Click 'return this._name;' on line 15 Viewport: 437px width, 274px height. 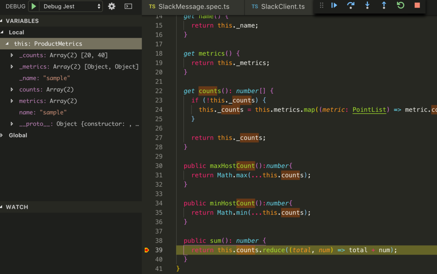224,25
